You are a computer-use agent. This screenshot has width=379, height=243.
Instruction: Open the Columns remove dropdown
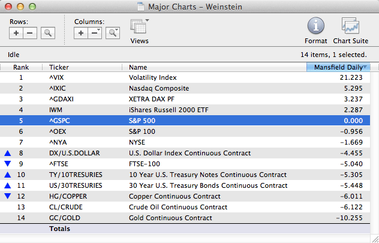click(x=95, y=34)
